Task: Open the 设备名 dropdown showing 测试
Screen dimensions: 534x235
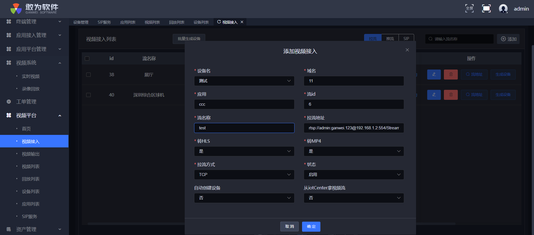Action: [244, 81]
